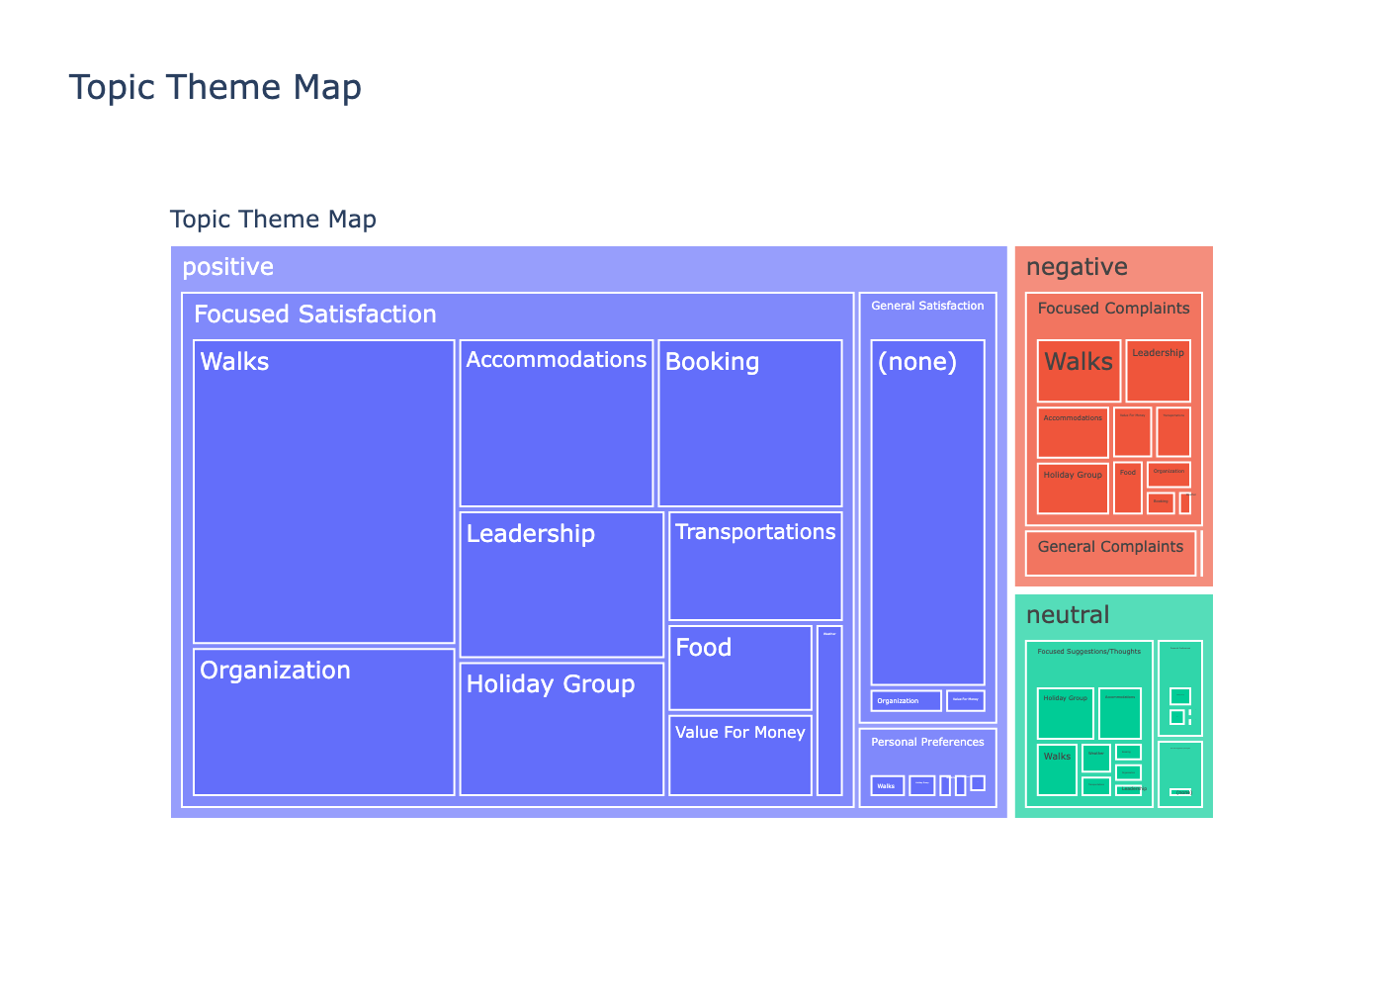This screenshot has height=989, width=1384.
Task: Click Transportations tile in Focused Complaints
Action: coord(1173,432)
